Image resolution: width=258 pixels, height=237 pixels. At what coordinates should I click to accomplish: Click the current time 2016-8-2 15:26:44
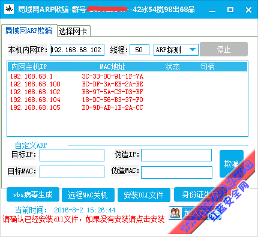pos(85,210)
